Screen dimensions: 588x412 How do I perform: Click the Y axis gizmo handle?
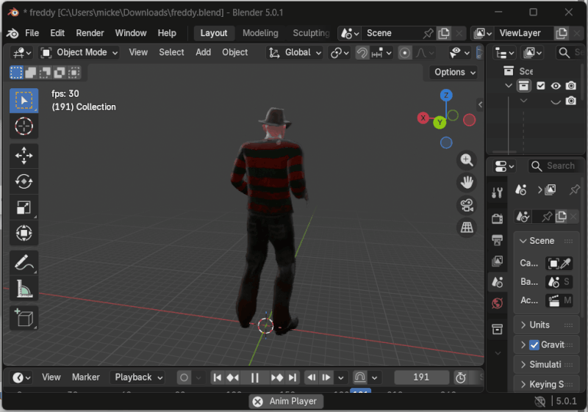tap(440, 123)
